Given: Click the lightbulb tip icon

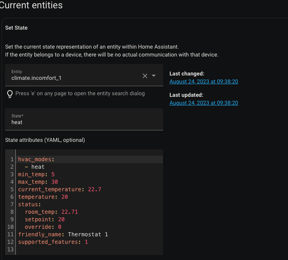Looking at the screenshot, I should (x=10, y=94).
